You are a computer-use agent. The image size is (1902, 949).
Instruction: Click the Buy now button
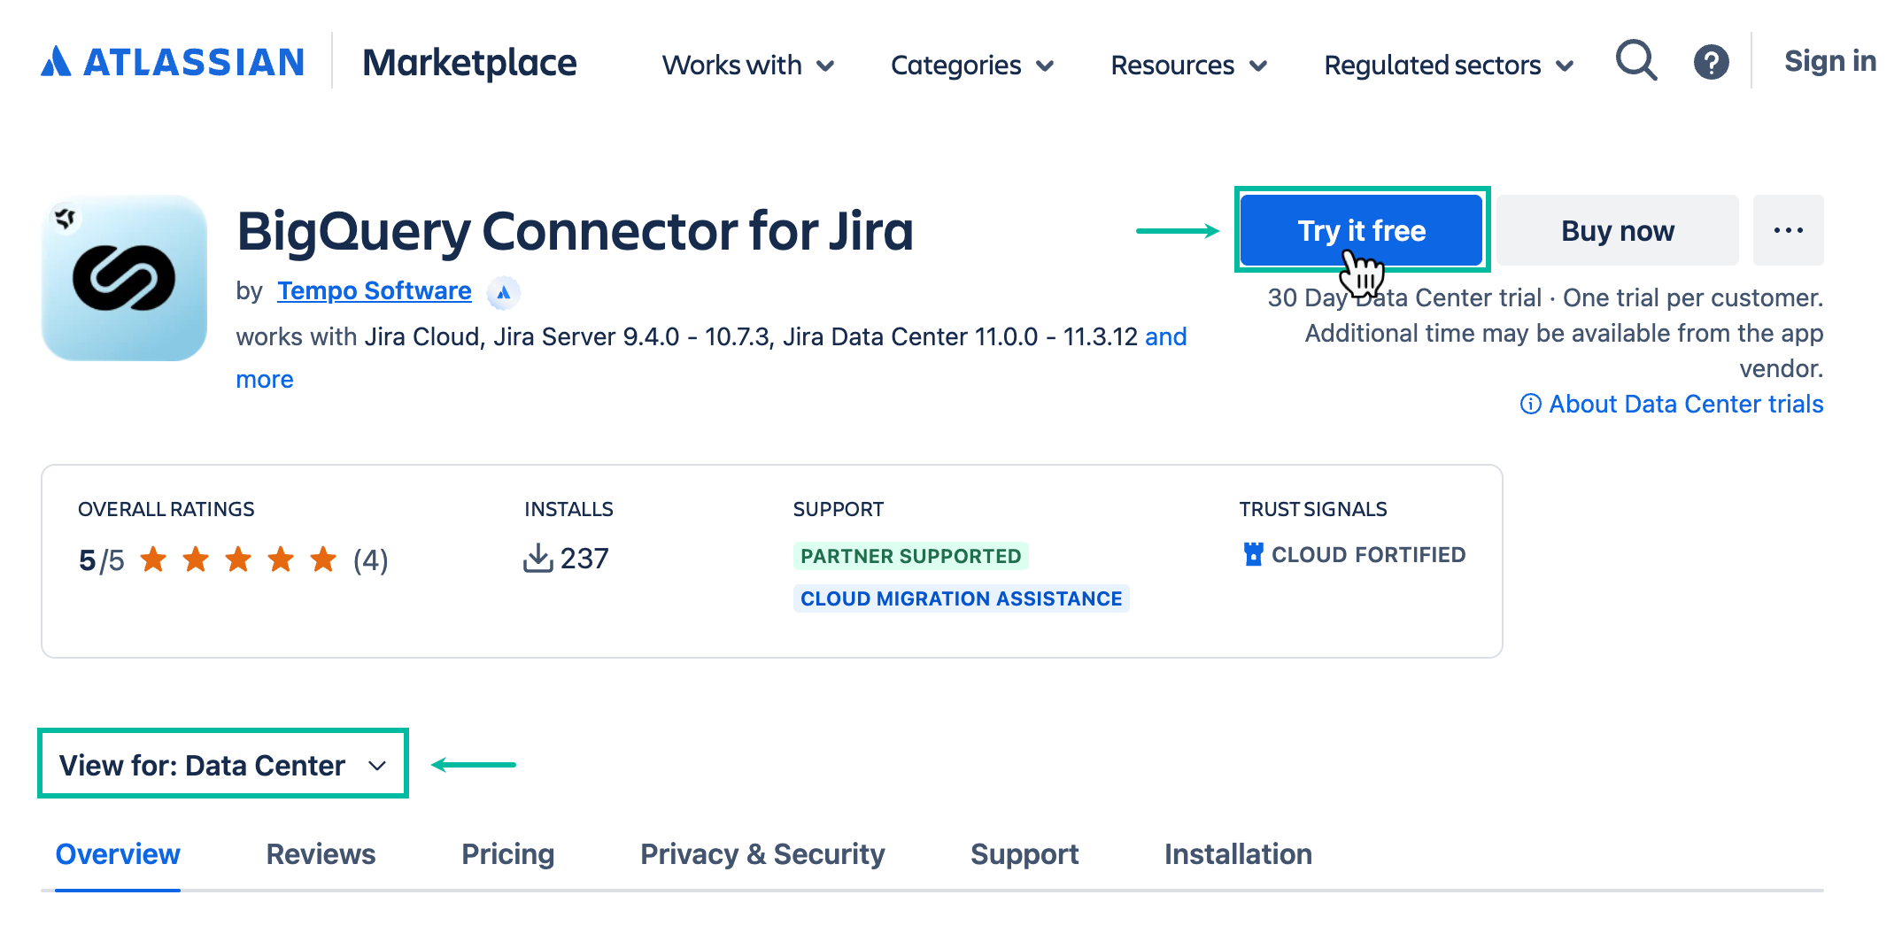(1618, 230)
